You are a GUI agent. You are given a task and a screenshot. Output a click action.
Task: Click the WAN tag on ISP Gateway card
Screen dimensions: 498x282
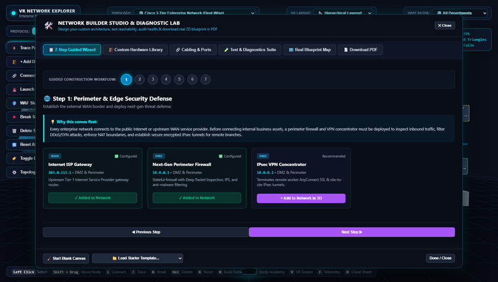tap(54, 156)
